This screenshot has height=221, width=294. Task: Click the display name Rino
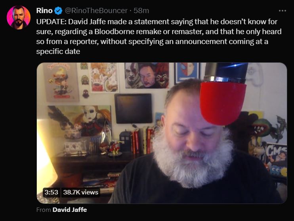pos(44,11)
